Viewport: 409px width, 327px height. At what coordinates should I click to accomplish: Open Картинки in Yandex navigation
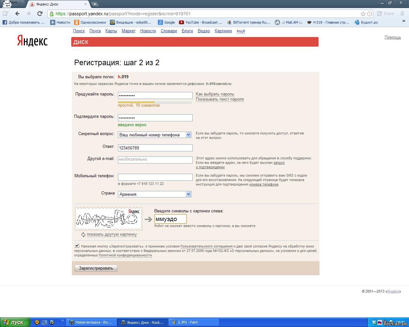[x=223, y=31]
